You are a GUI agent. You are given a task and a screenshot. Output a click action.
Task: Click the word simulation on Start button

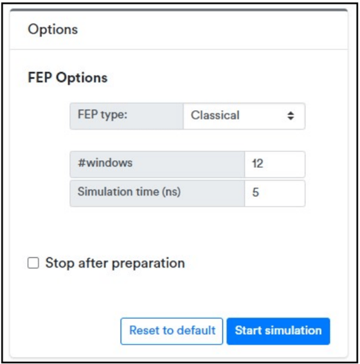click(x=294, y=331)
